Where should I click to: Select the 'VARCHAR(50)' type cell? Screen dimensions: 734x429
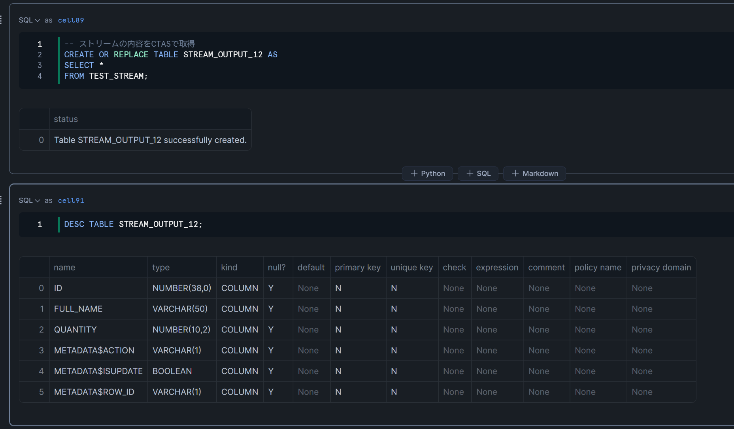[182, 309]
